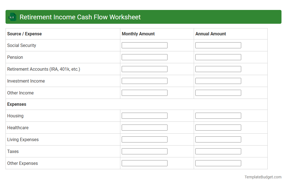
Task: Click the Pension monthly amount field
Action: [x=144, y=57]
